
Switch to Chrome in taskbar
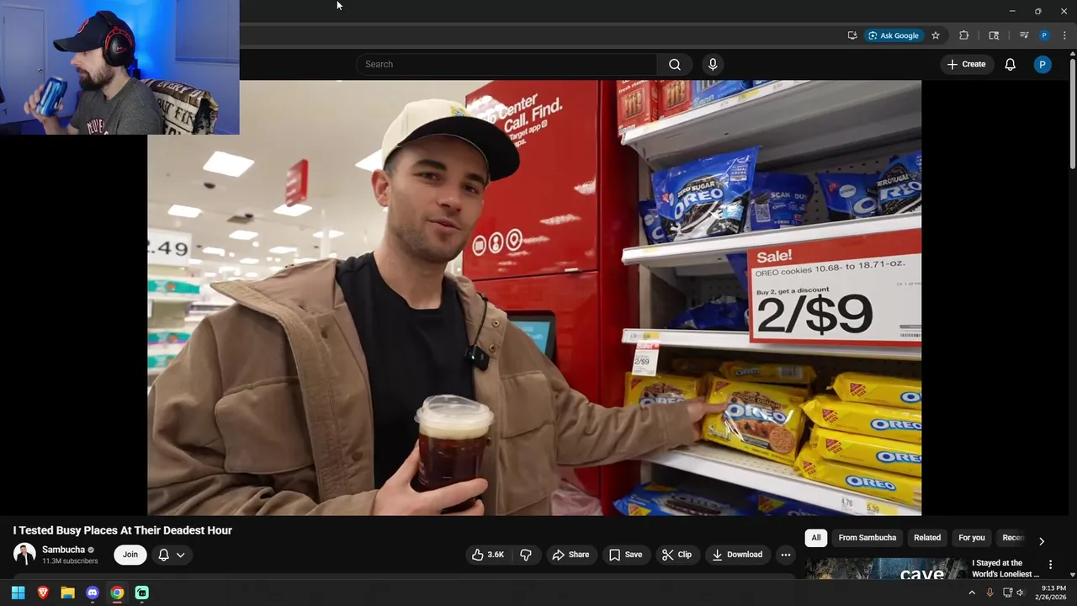117,593
